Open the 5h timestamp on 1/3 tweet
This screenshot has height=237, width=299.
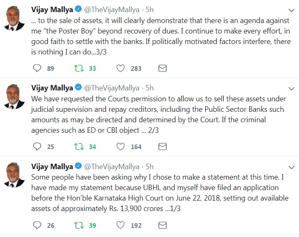coord(149,166)
